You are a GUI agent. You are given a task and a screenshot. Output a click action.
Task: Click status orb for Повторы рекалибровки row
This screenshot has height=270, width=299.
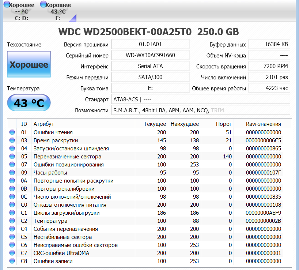[12, 188]
